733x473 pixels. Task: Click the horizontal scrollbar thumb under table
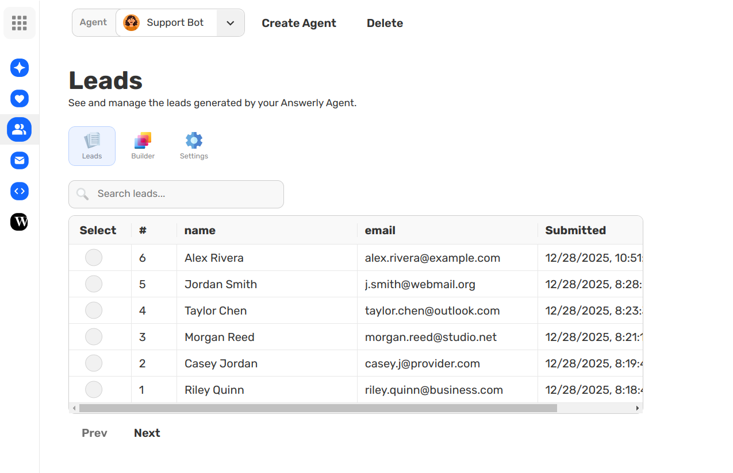click(x=318, y=408)
